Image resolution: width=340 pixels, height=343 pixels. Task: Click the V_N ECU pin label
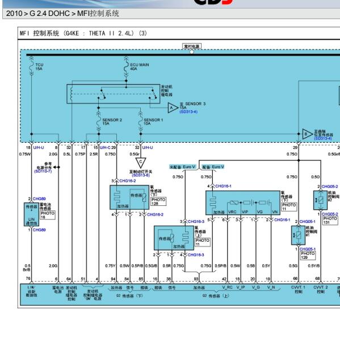(271, 287)
